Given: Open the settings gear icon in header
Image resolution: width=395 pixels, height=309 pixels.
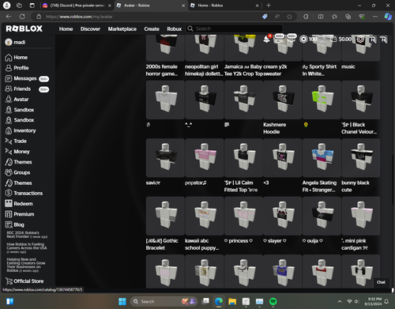Looking at the screenshot, I should coord(360,40).
